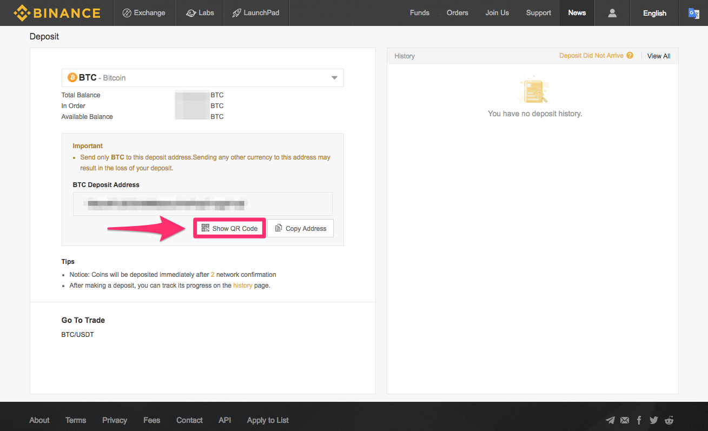Screen dimensions: 708x431
Task: Open the Facebook footer icon
Action: (639, 420)
